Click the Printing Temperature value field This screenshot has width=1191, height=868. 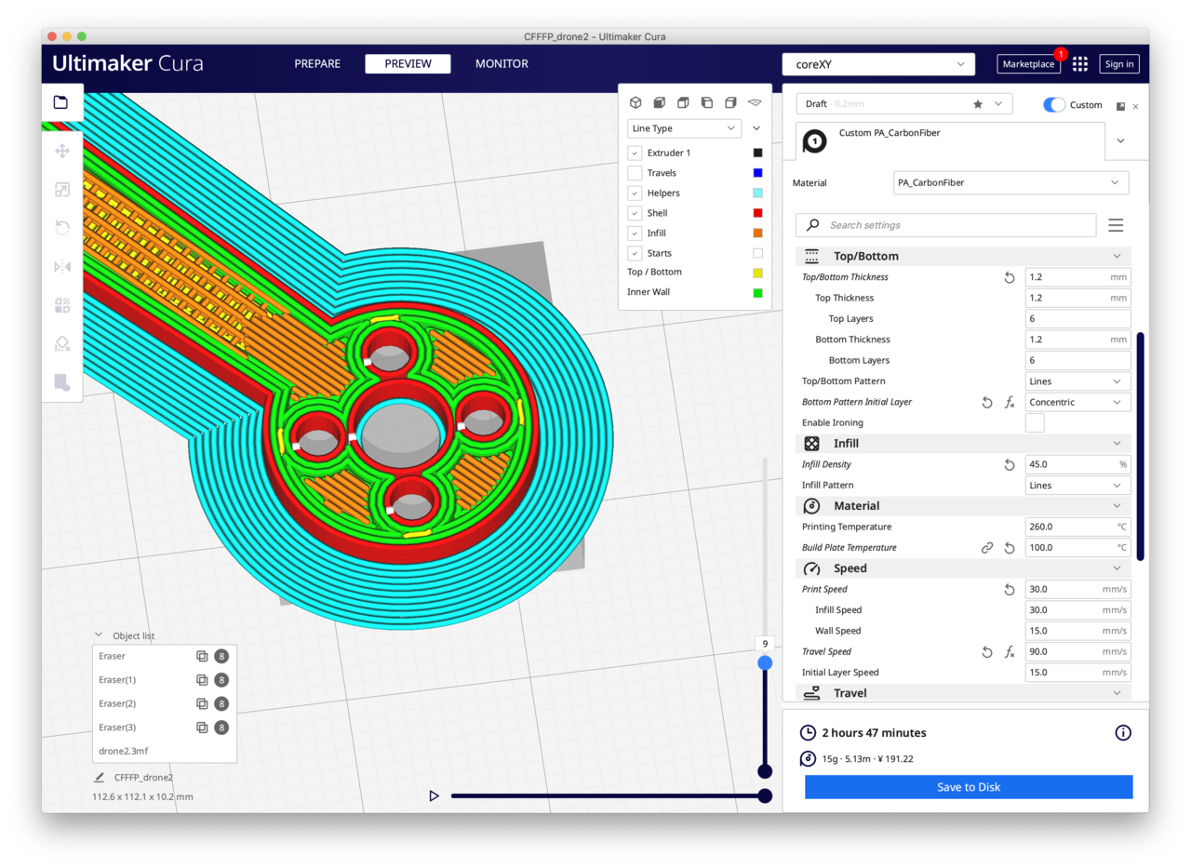(x=1078, y=527)
